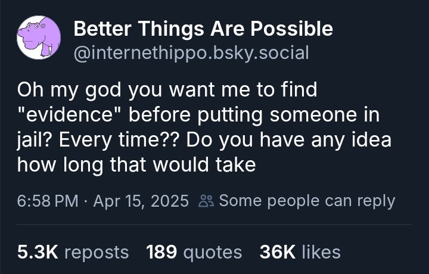View the 5.3K reposts list
This screenshot has height=274, width=429.
(x=73, y=252)
